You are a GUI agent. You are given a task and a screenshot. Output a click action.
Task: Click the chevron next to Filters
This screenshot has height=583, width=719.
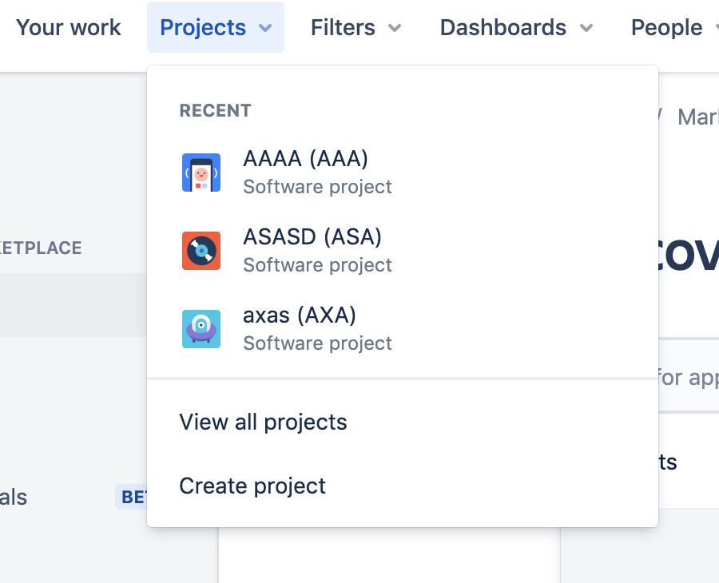[x=395, y=29]
